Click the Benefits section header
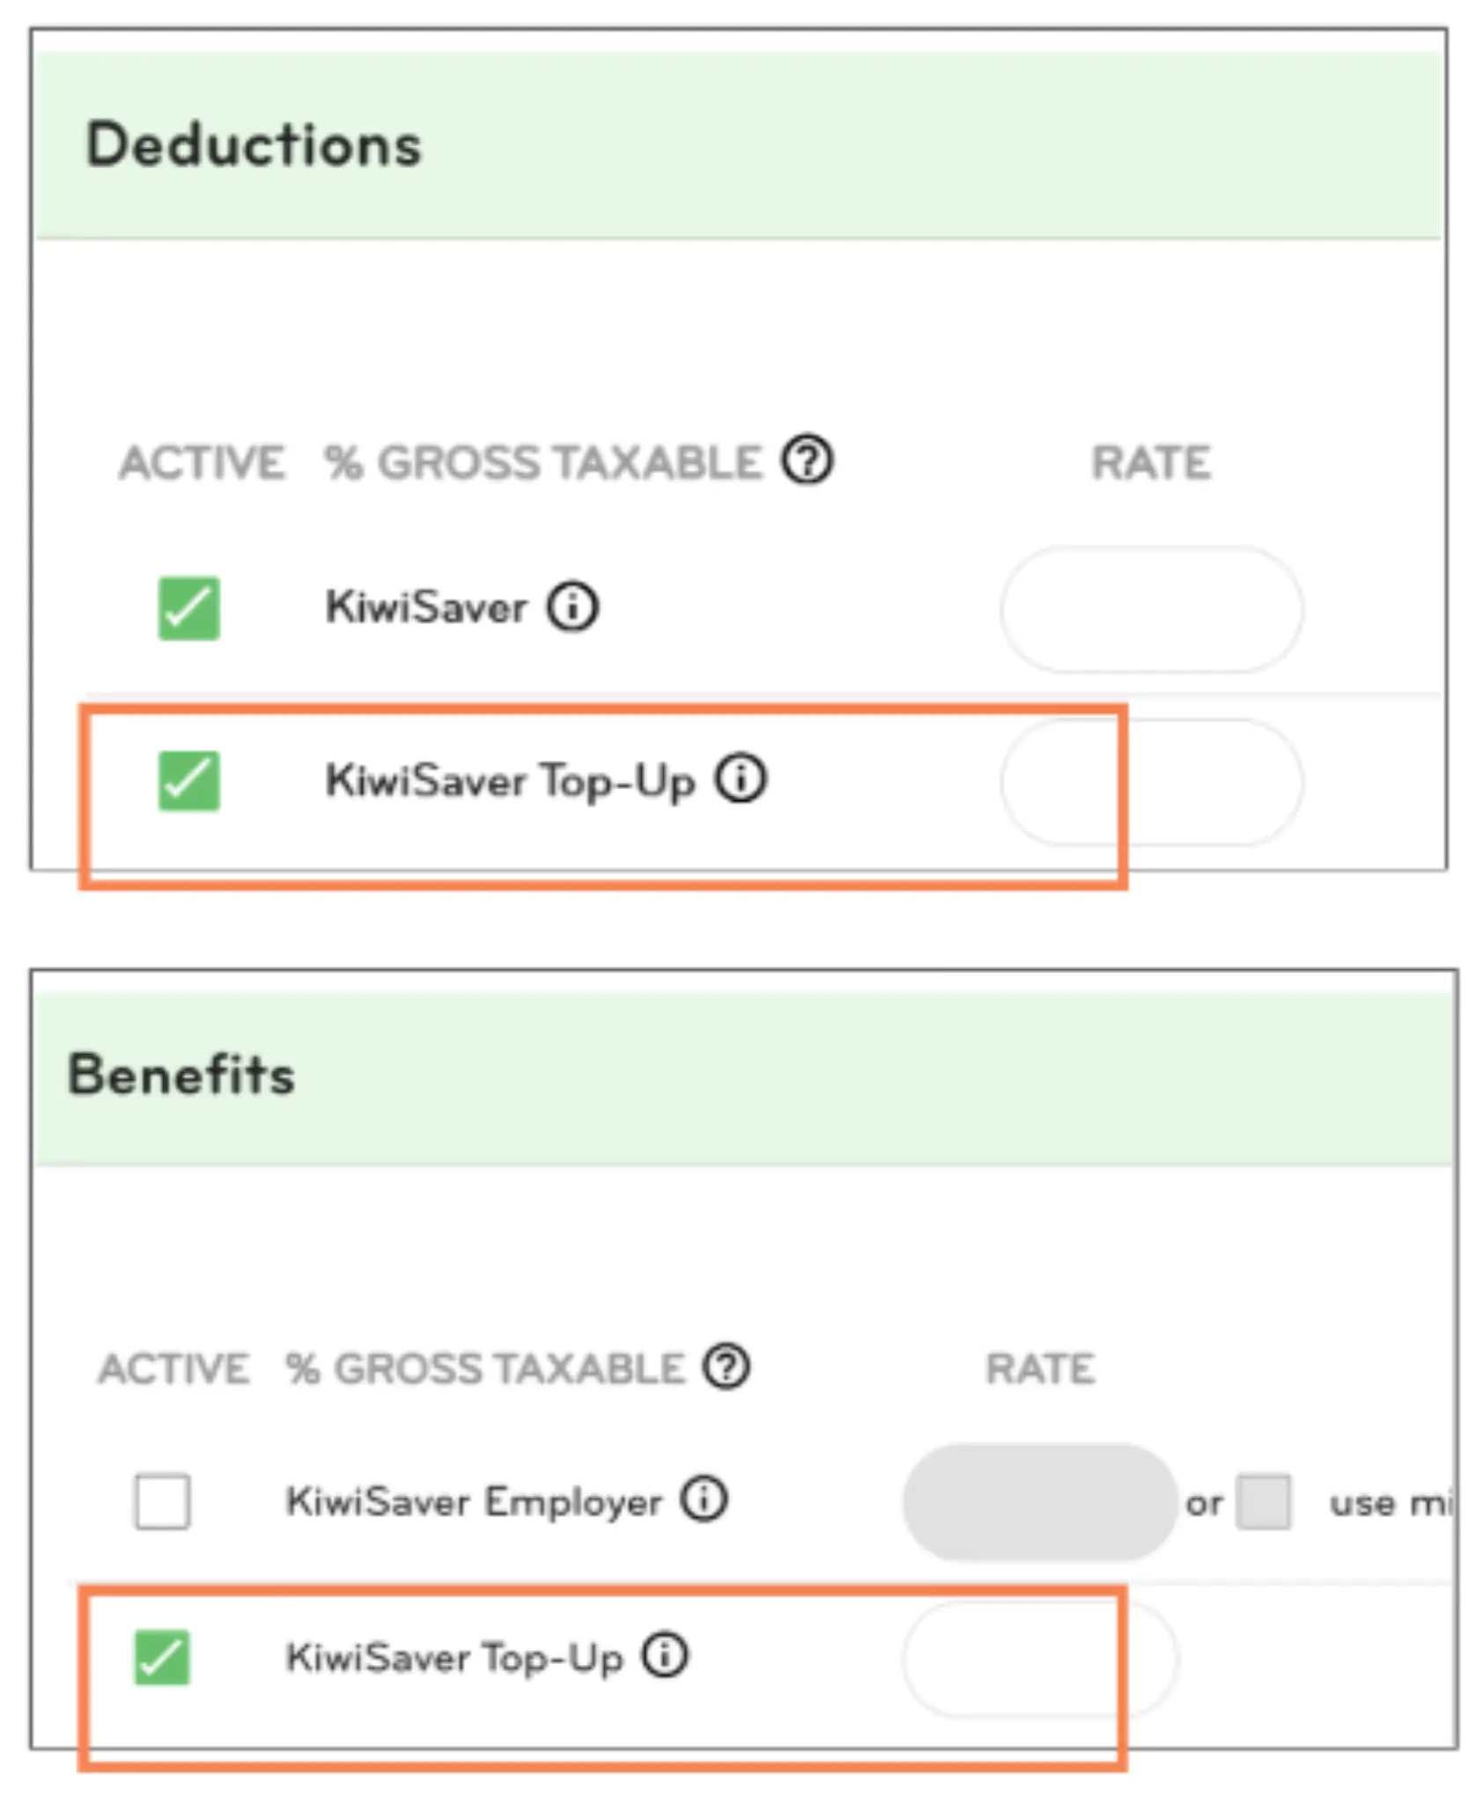The image size is (1483, 1804). click(x=181, y=1075)
